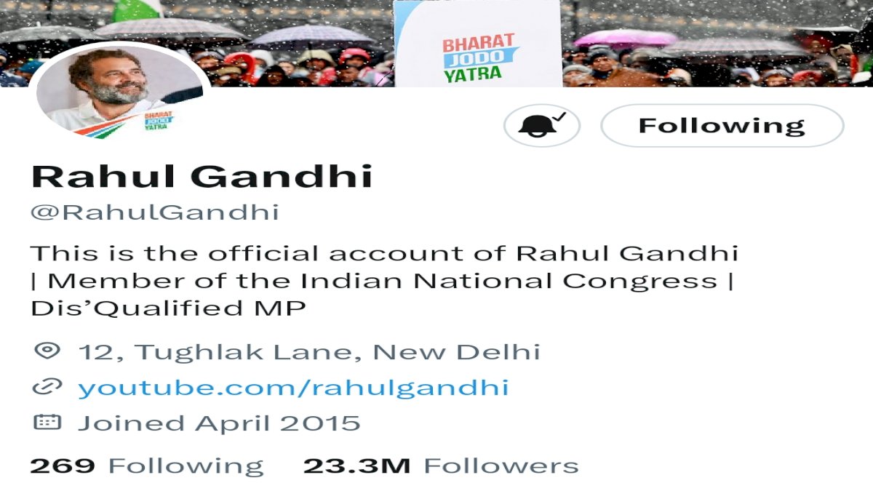Select the Rahul Gandhi display name
Screen dimensions: 873x491
point(202,177)
